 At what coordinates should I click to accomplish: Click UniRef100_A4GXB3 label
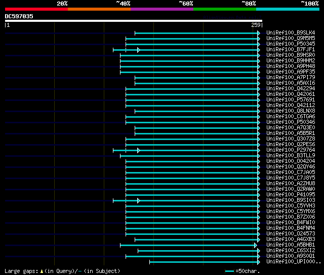tap(291, 239)
